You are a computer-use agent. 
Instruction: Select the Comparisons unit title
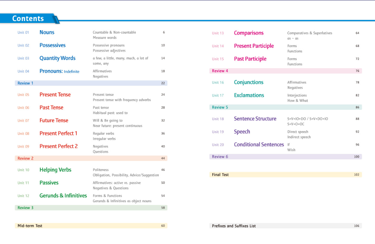coord(249,33)
